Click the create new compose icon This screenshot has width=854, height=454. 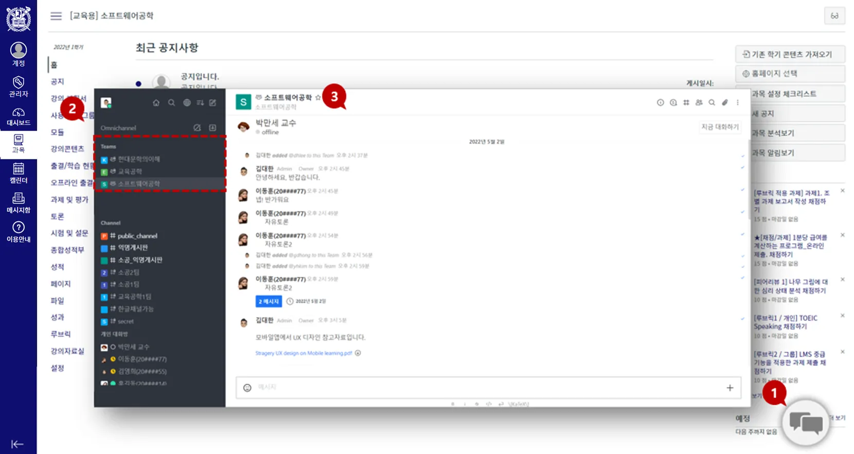click(212, 103)
